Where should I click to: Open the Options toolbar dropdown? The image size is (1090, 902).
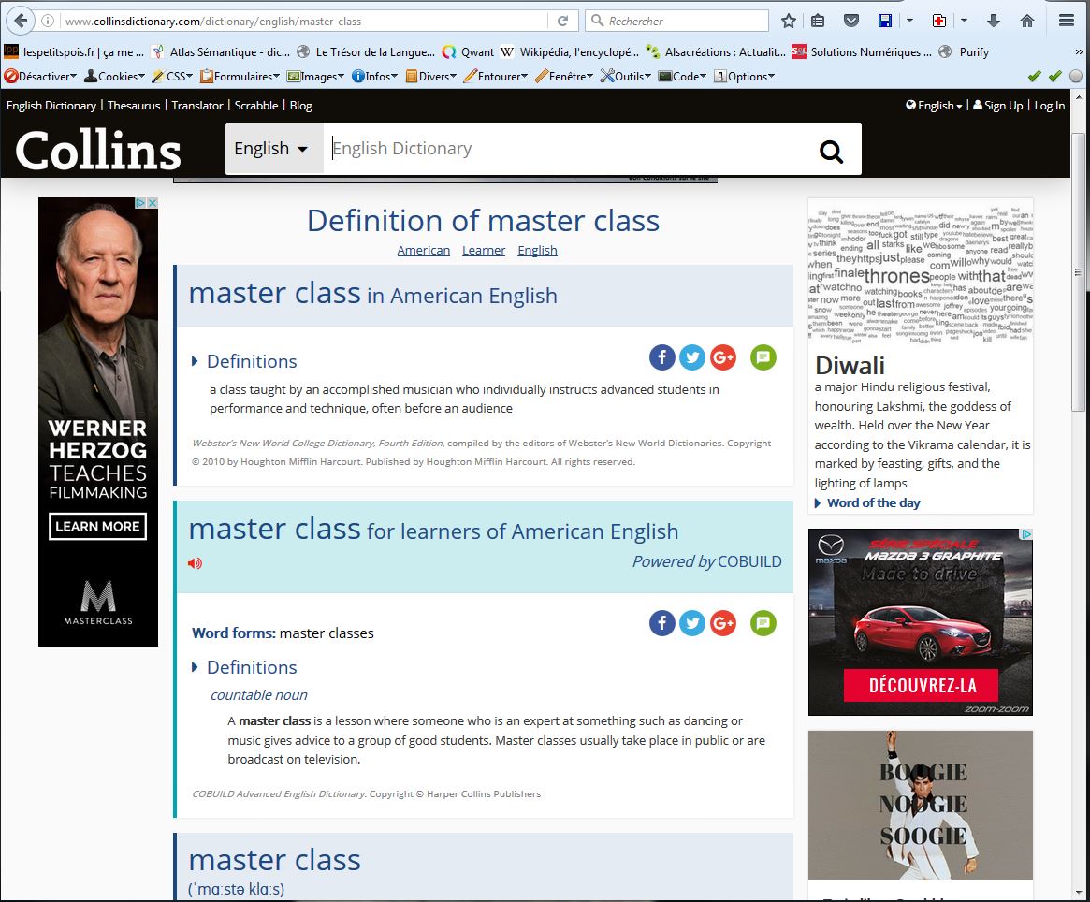pos(745,76)
